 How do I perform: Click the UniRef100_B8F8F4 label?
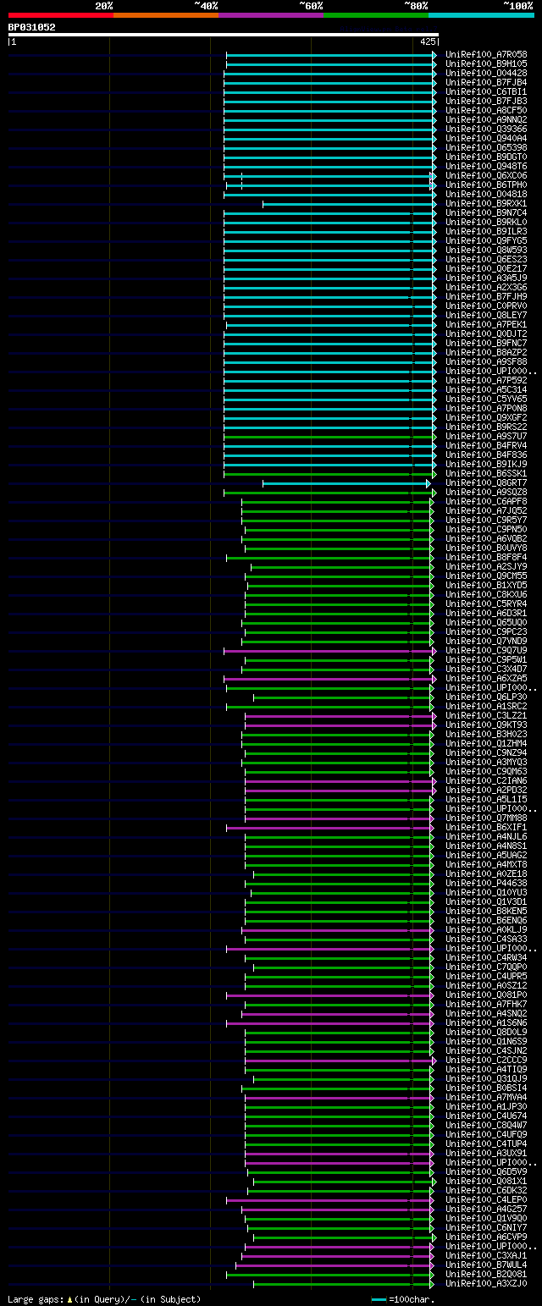pos(486,557)
